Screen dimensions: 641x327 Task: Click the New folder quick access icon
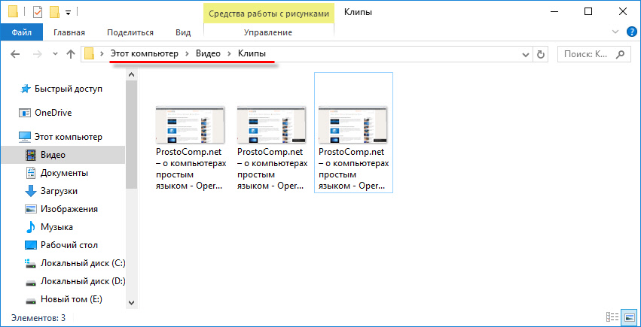point(53,12)
